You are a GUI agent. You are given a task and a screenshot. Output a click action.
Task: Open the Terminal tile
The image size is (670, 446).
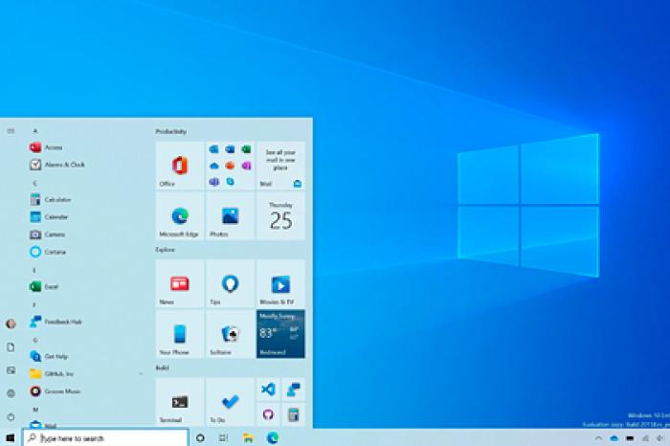pos(180,402)
